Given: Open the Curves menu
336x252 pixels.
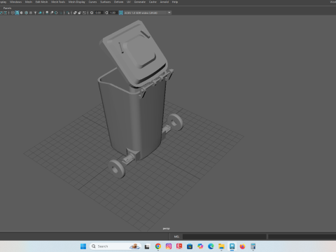Looking at the screenshot, I should click(92, 2).
